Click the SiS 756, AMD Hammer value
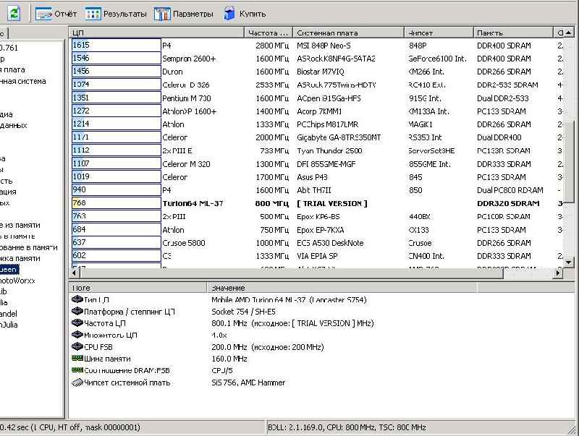The height and width of the screenshot is (436, 579). click(248, 382)
